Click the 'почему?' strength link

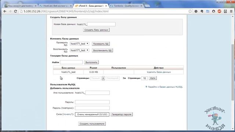coord(68,114)
